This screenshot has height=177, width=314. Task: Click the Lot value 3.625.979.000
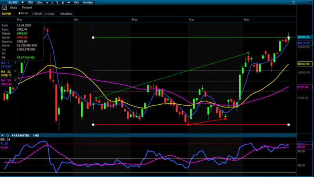[26, 50]
